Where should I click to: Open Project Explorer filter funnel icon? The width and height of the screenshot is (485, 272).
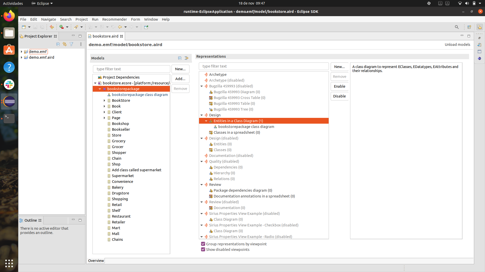tap(71, 44)
